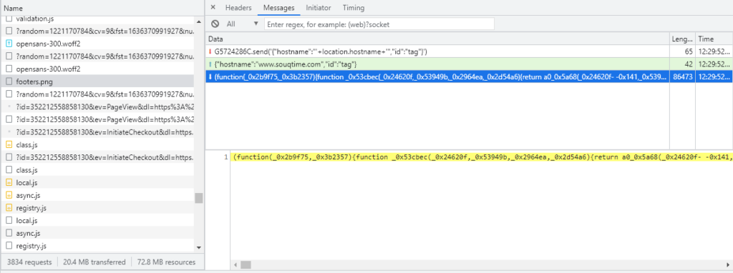
Task: Click the plain file icon beside opensans-300.woff2
Action: 9,69
